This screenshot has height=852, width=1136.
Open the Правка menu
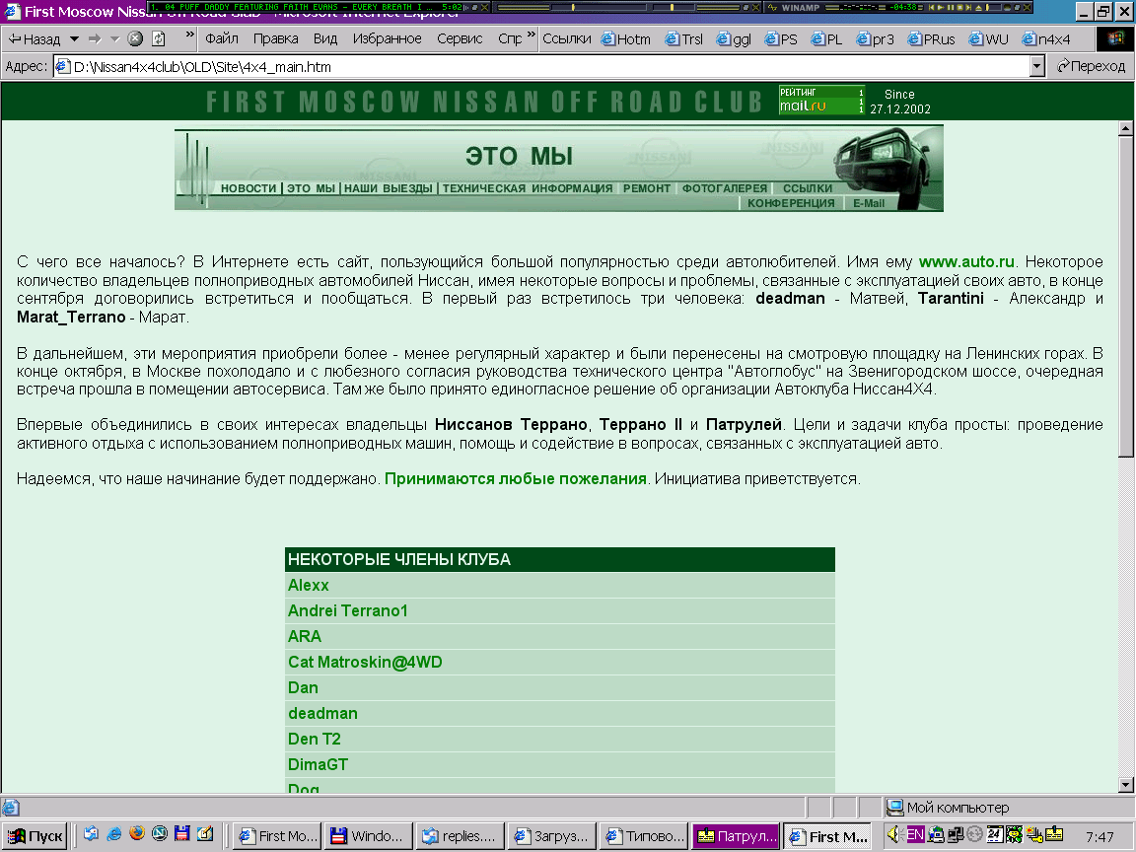tap(275, 39)
